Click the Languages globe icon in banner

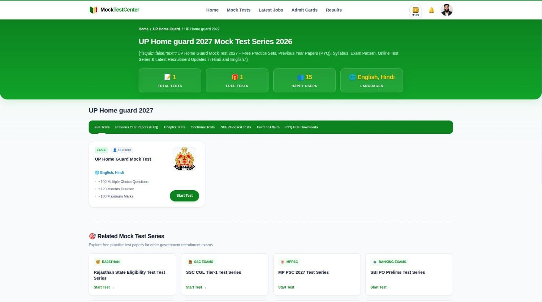352,77
